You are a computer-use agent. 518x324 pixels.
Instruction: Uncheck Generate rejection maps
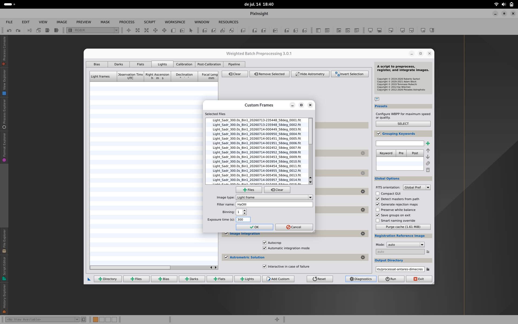pos(378,204)
